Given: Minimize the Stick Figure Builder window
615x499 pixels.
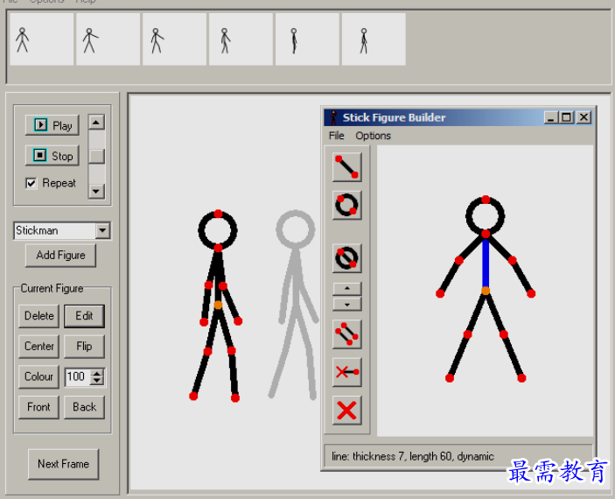Looking at the screenshot, I should (x=551, y=117).
